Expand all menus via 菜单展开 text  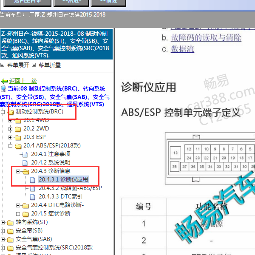tap(18, 65)
